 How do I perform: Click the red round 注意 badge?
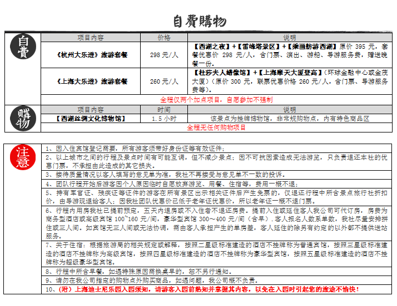click(23, 157)
